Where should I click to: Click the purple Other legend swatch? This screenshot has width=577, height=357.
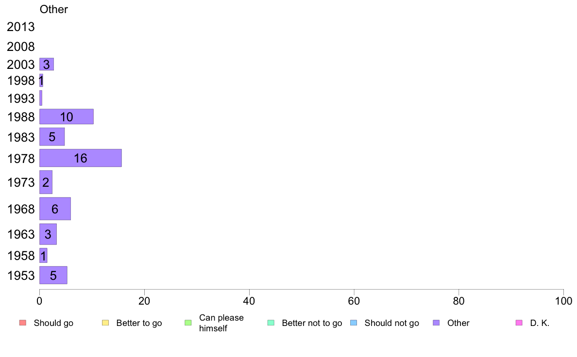[x=437, y=323]
